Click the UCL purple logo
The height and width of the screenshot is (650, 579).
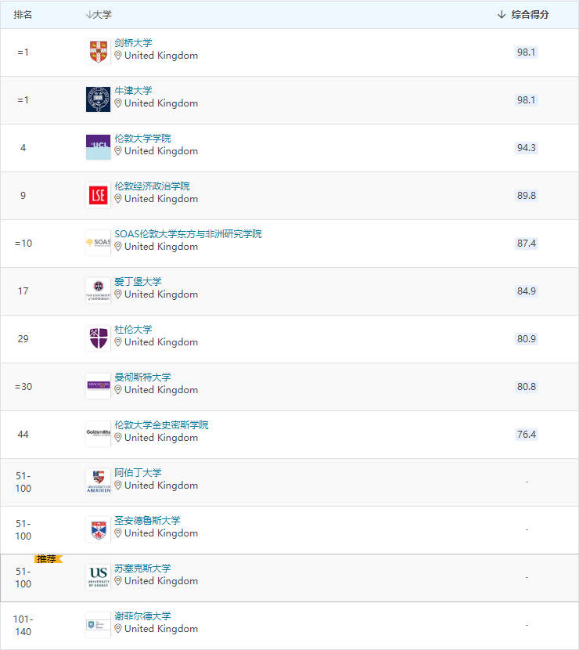click(98, 147)
